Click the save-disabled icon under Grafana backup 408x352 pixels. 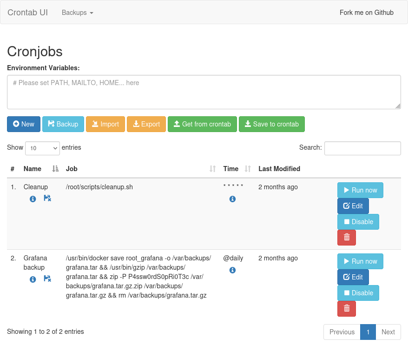tap(47, 279)
